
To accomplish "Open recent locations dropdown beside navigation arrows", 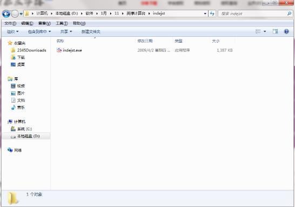I will click(x=21, y=14).
